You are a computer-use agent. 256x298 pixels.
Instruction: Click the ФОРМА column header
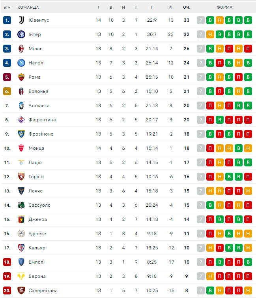click(224, 7)
